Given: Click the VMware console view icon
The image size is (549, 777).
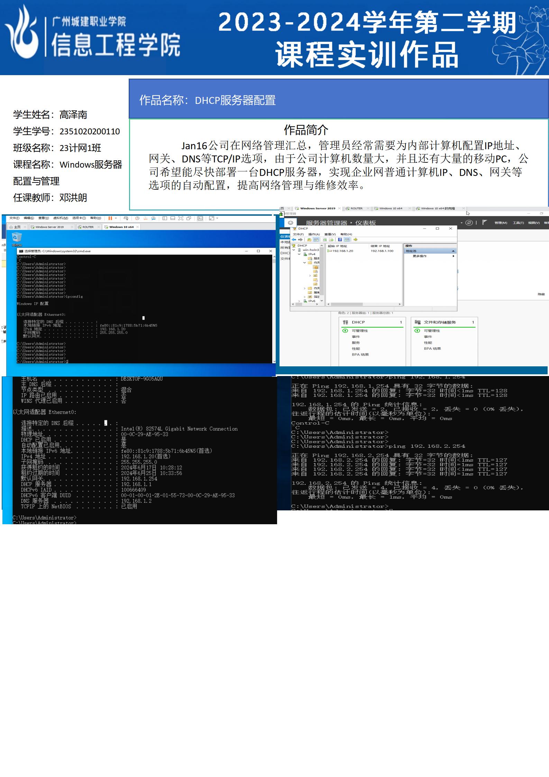Looking at the screenshot, I should [x=200, y=218].
